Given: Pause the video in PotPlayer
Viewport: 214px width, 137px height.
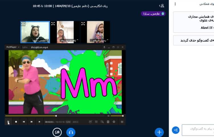Looking at the screenshot, I should 8,122.
